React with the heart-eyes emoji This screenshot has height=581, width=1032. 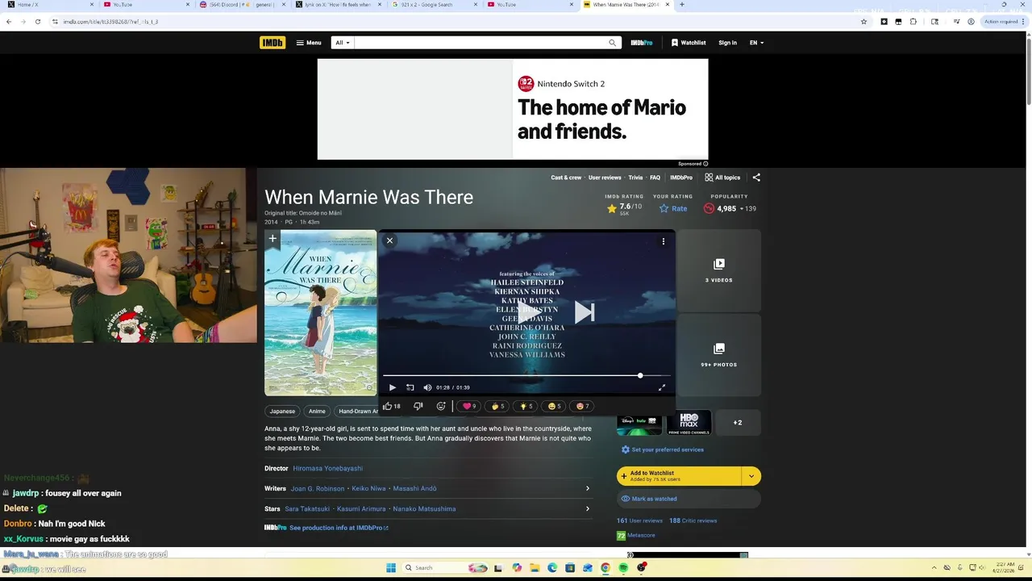pyautogui.click(x=582, y=406)
